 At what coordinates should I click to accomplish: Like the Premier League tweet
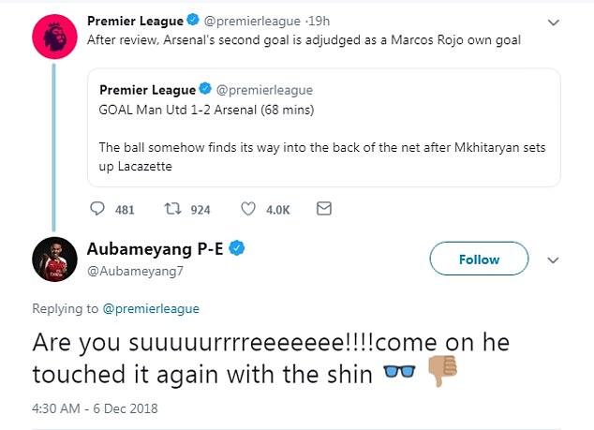point(248,209)
